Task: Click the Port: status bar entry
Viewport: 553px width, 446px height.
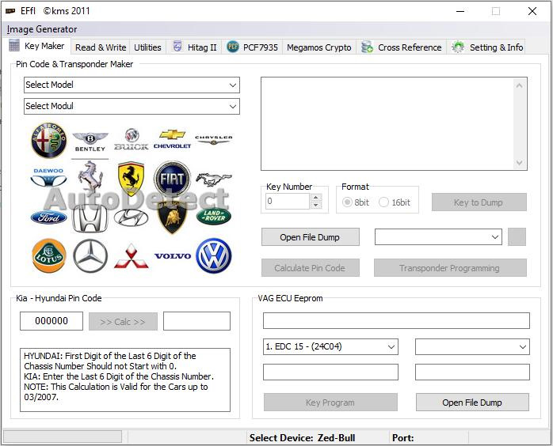Action: [x=402, y=438]
